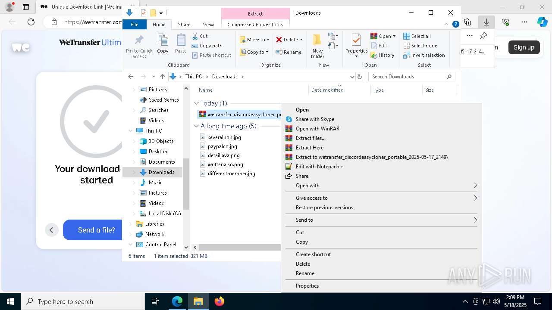The height and width of the screenshot is (310, 552).
Task: Open address bar history dropdown
Action: click(x=352, y=77)
